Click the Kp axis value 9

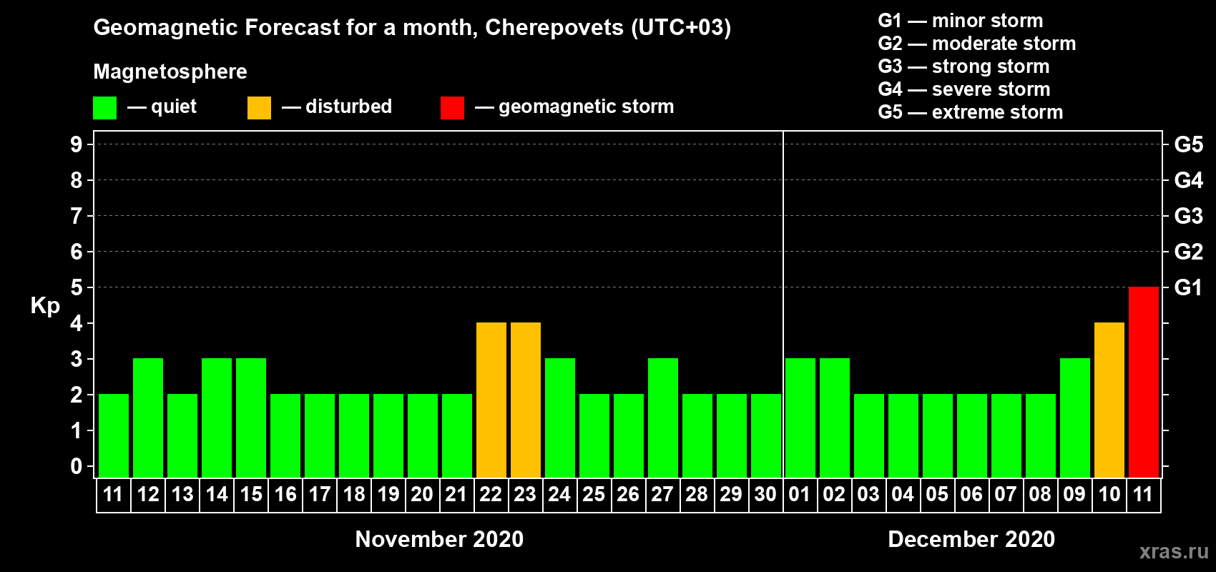click(x=77, y=144)
